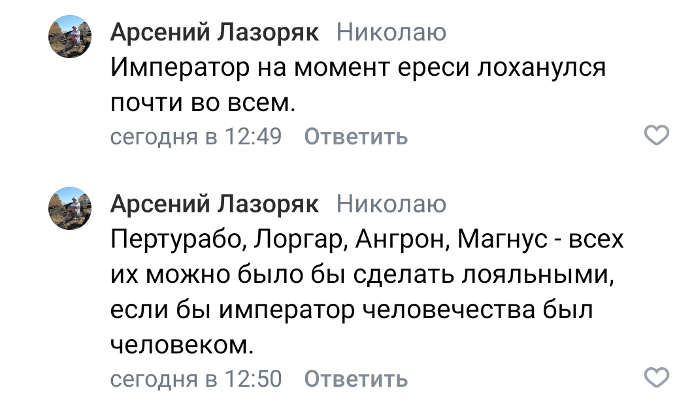This screenshot has width=694, height=407.
Task: Reply via Ответить under the 12:49 comment
Action: (356, 137)
